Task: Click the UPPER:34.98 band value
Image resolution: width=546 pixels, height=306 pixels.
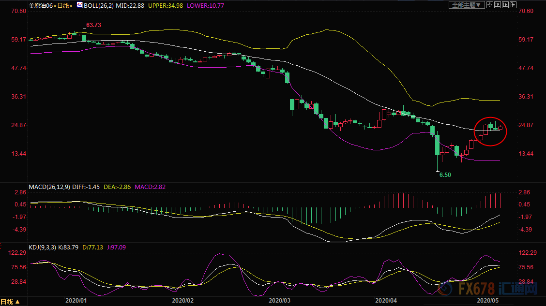Action: tap(166, 6)
